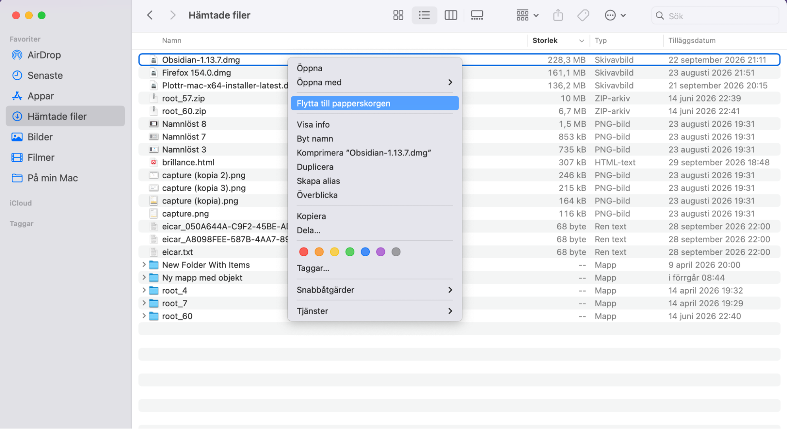Go back with the left arrow
This screenshot has height=429, width=787.
click(150, 15)
